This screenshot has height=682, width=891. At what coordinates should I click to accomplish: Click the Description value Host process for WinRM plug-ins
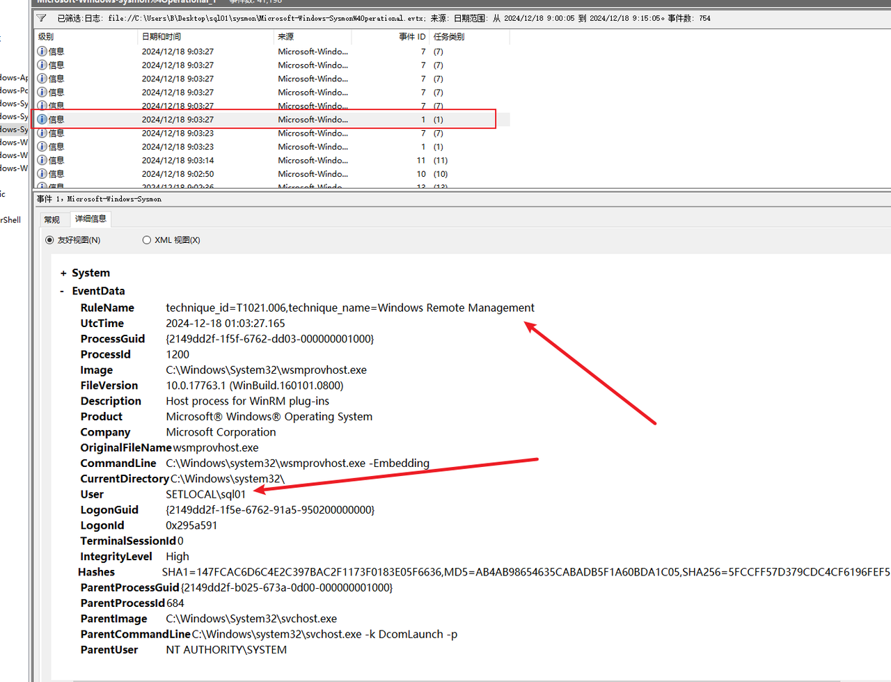coord(248,401)
